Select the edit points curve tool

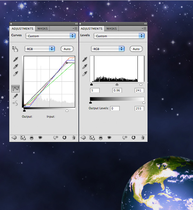click(15, 89)
